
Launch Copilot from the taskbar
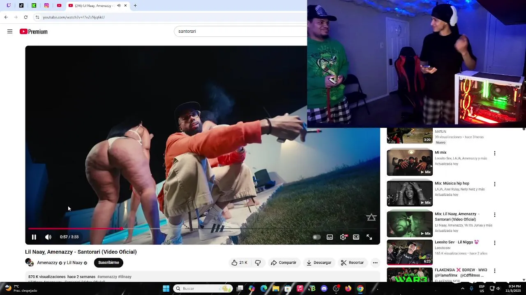pos(251,288)
